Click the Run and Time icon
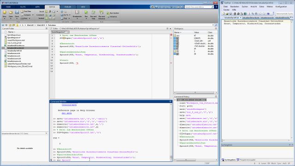 point(93,12)
